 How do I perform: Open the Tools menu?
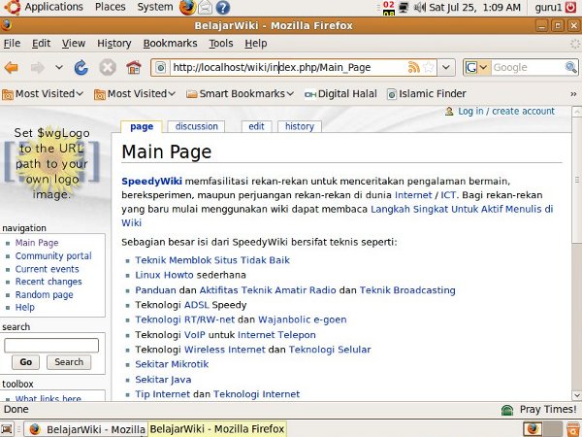point(221,44)
